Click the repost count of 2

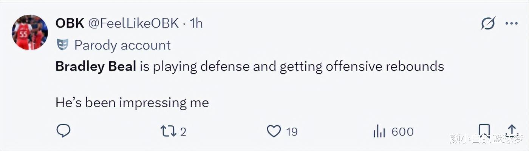tap(183, 132)
